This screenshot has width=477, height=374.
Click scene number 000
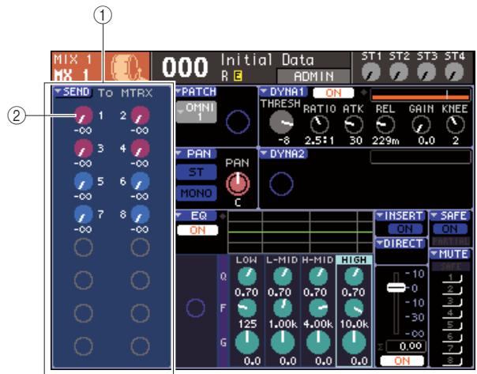point(185,67)
